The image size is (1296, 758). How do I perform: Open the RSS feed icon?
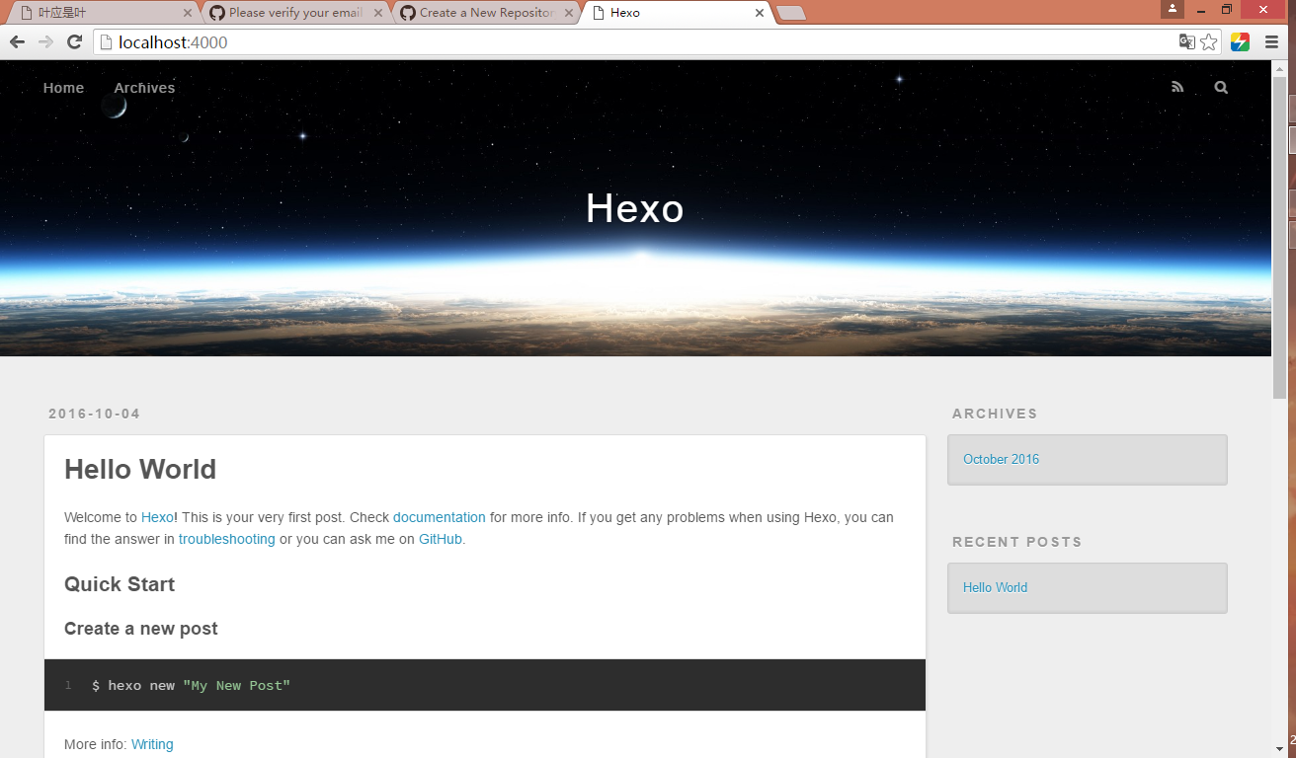click(x=1177, y=87)
